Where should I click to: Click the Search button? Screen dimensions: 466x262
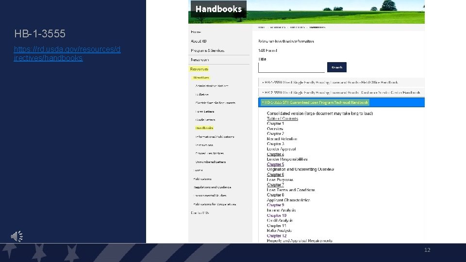coord(337,67)
